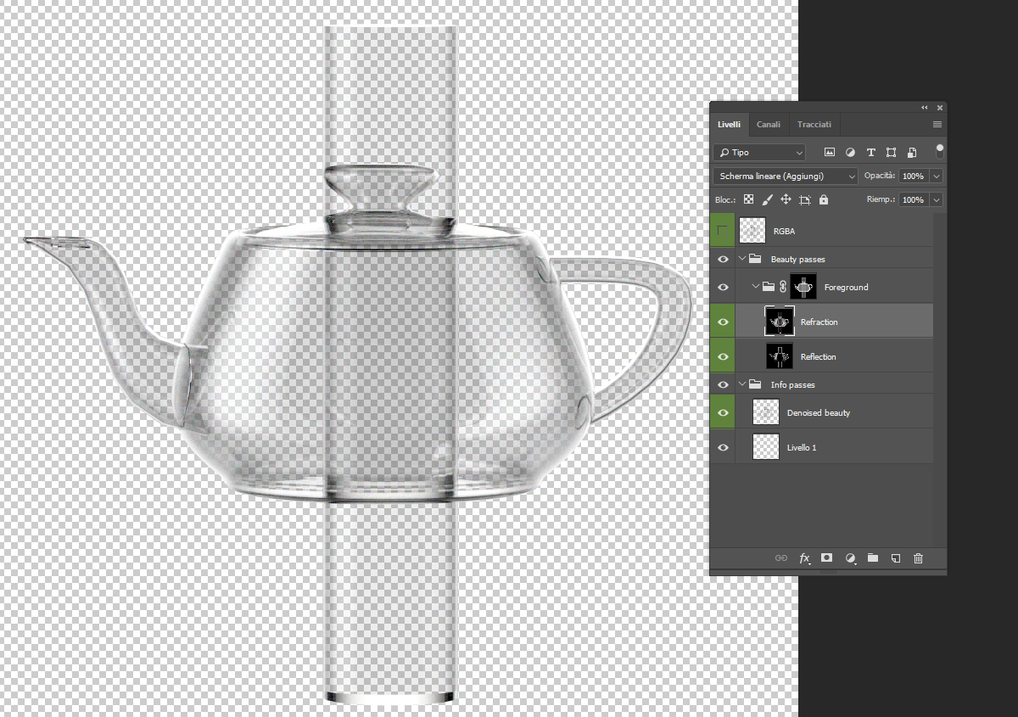Hide the Denoised beauty layer

click(x=723, y=412)
